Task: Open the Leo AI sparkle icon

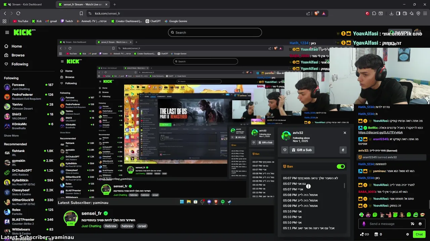Action: pyautogui.click(x=412, y=13)
